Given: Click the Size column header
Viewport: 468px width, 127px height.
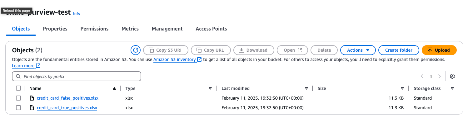Looking at the screenshot, I should click(322, 88).
